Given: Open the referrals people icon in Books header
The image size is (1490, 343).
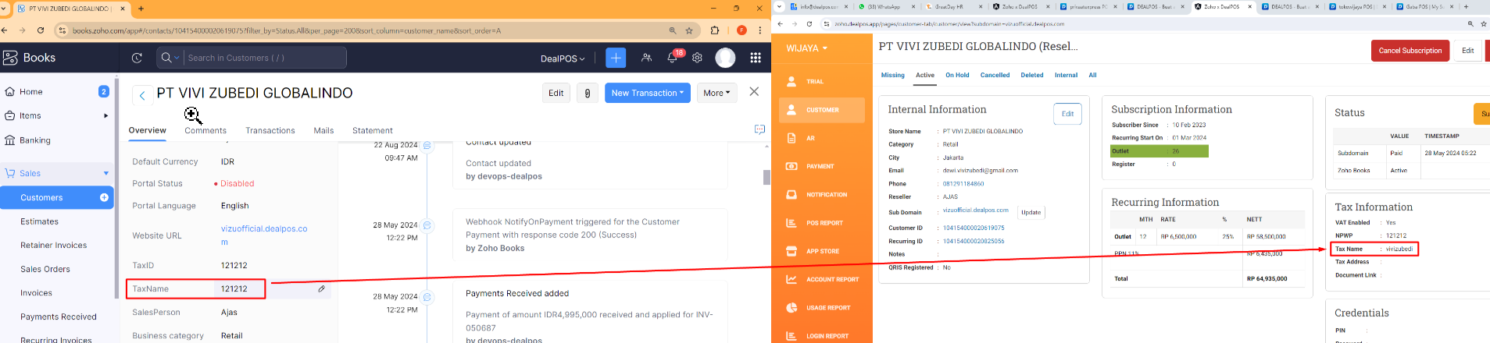Looking at the screenshot, I should 647,58.
